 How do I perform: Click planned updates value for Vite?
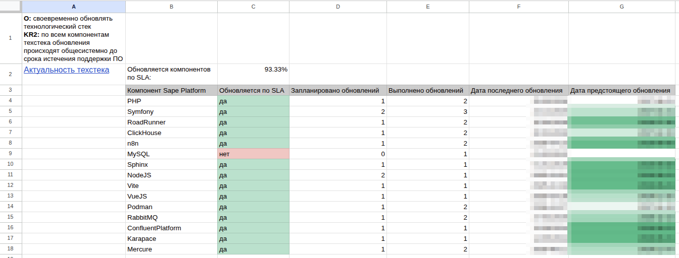pos(338,185)
